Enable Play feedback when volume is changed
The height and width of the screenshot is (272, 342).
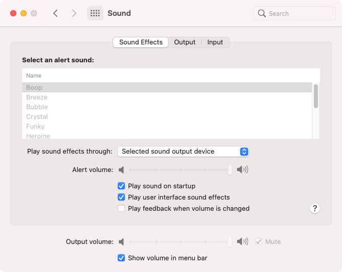tap(121, 208)
